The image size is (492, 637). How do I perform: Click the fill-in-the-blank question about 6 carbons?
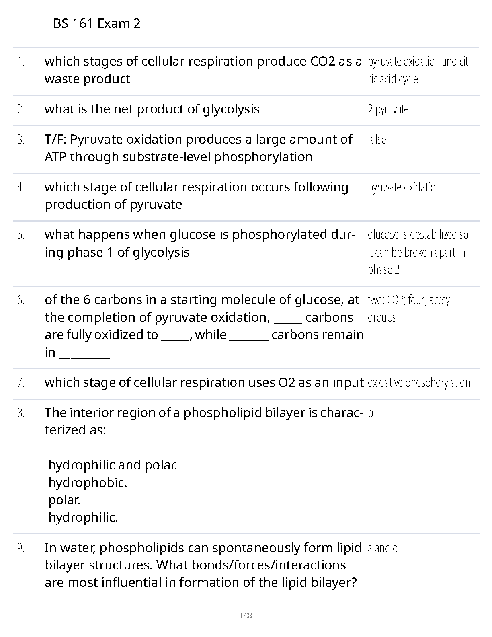click(204, 326)
